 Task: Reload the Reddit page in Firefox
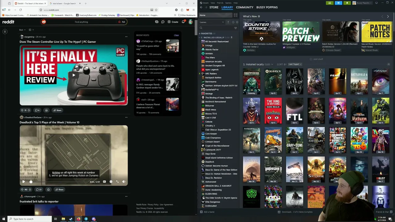(x=20, y=10)
